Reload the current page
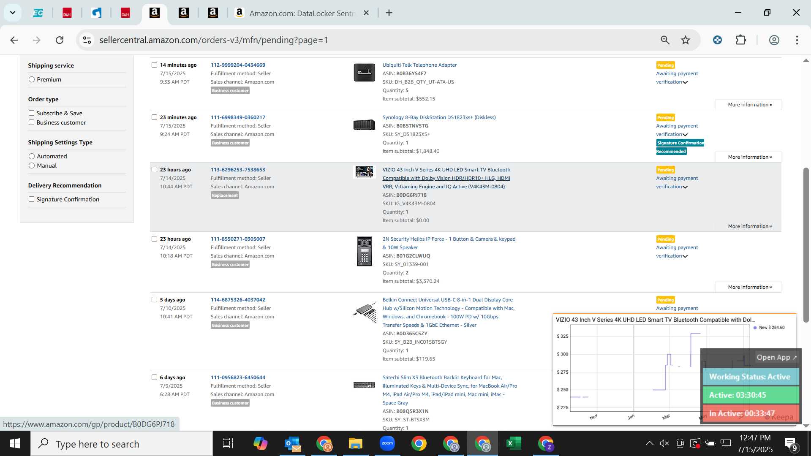The image size is (811, 456). click(60, 40)
